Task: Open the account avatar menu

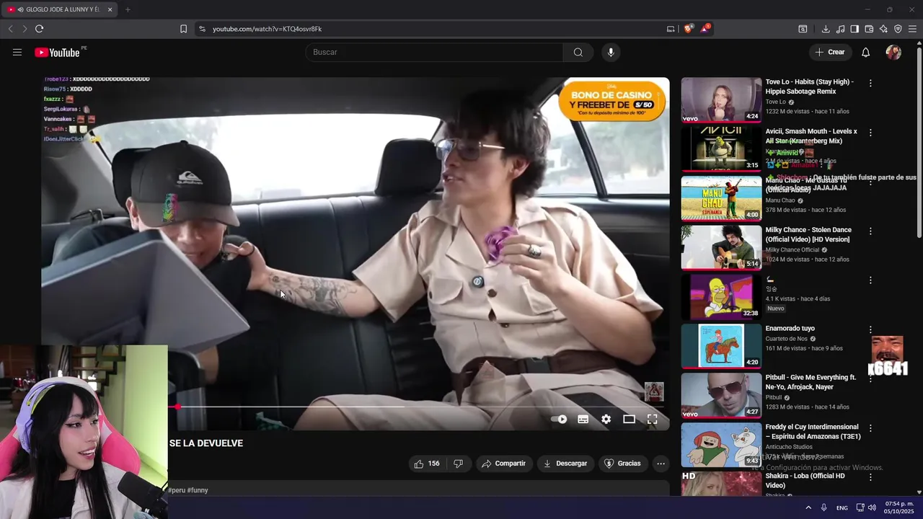Action: pos(893,52)
